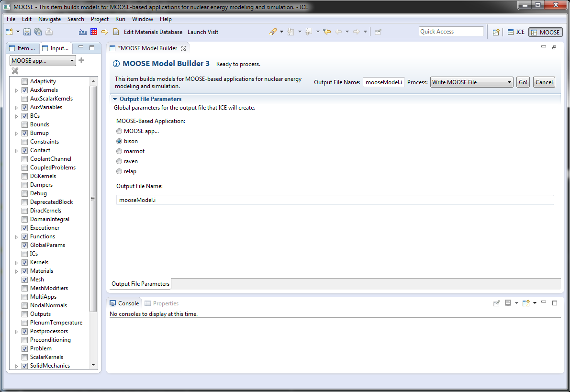
Task: Click the Forward navigation arrow icon
Action: coord(357,32)
